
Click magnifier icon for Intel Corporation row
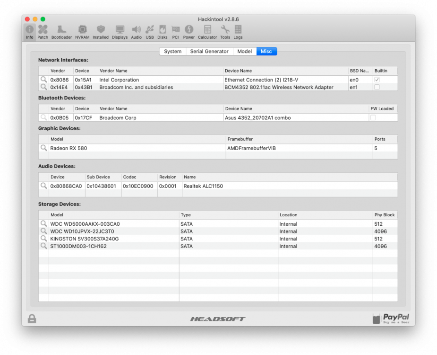tap(43, 80)
